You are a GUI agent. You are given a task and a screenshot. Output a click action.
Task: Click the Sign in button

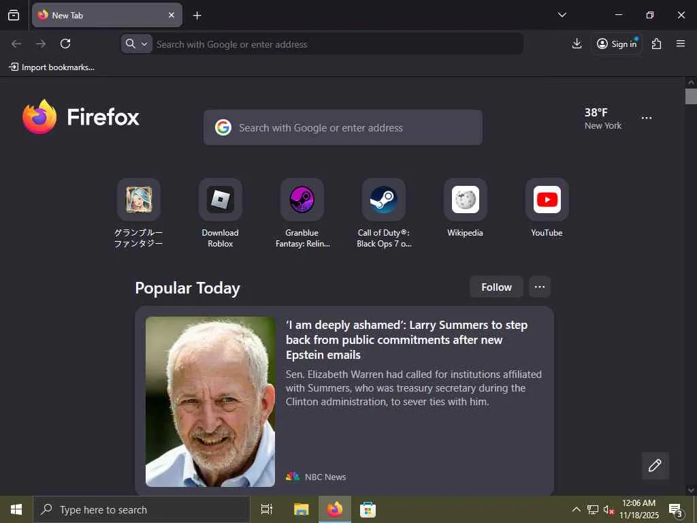coord(617,44)
